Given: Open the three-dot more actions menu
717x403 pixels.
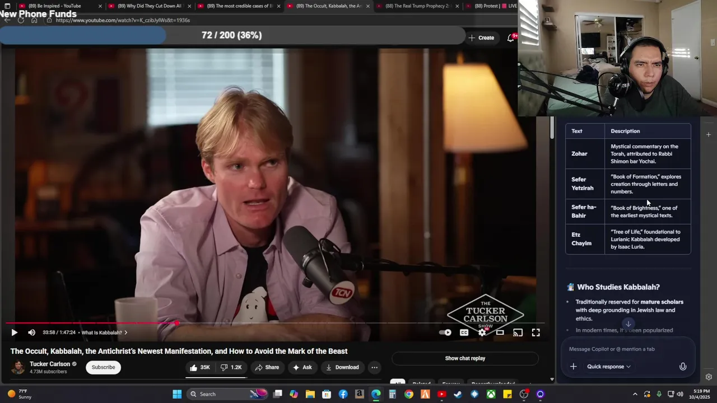Looking at the screenshot, I should [374, 367].
